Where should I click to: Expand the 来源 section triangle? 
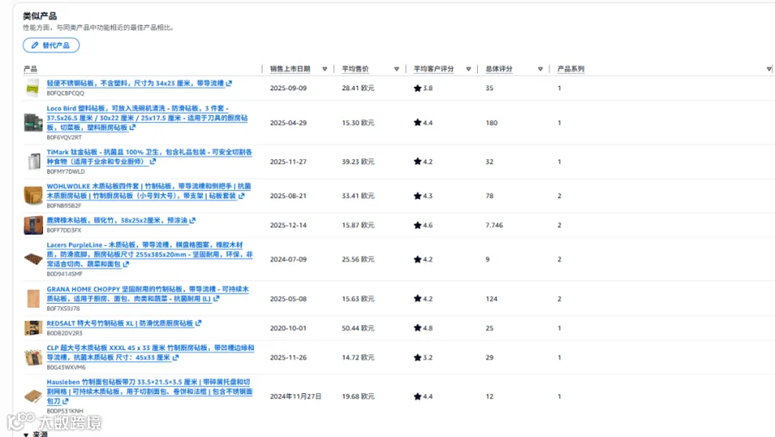tap(26, 434)
